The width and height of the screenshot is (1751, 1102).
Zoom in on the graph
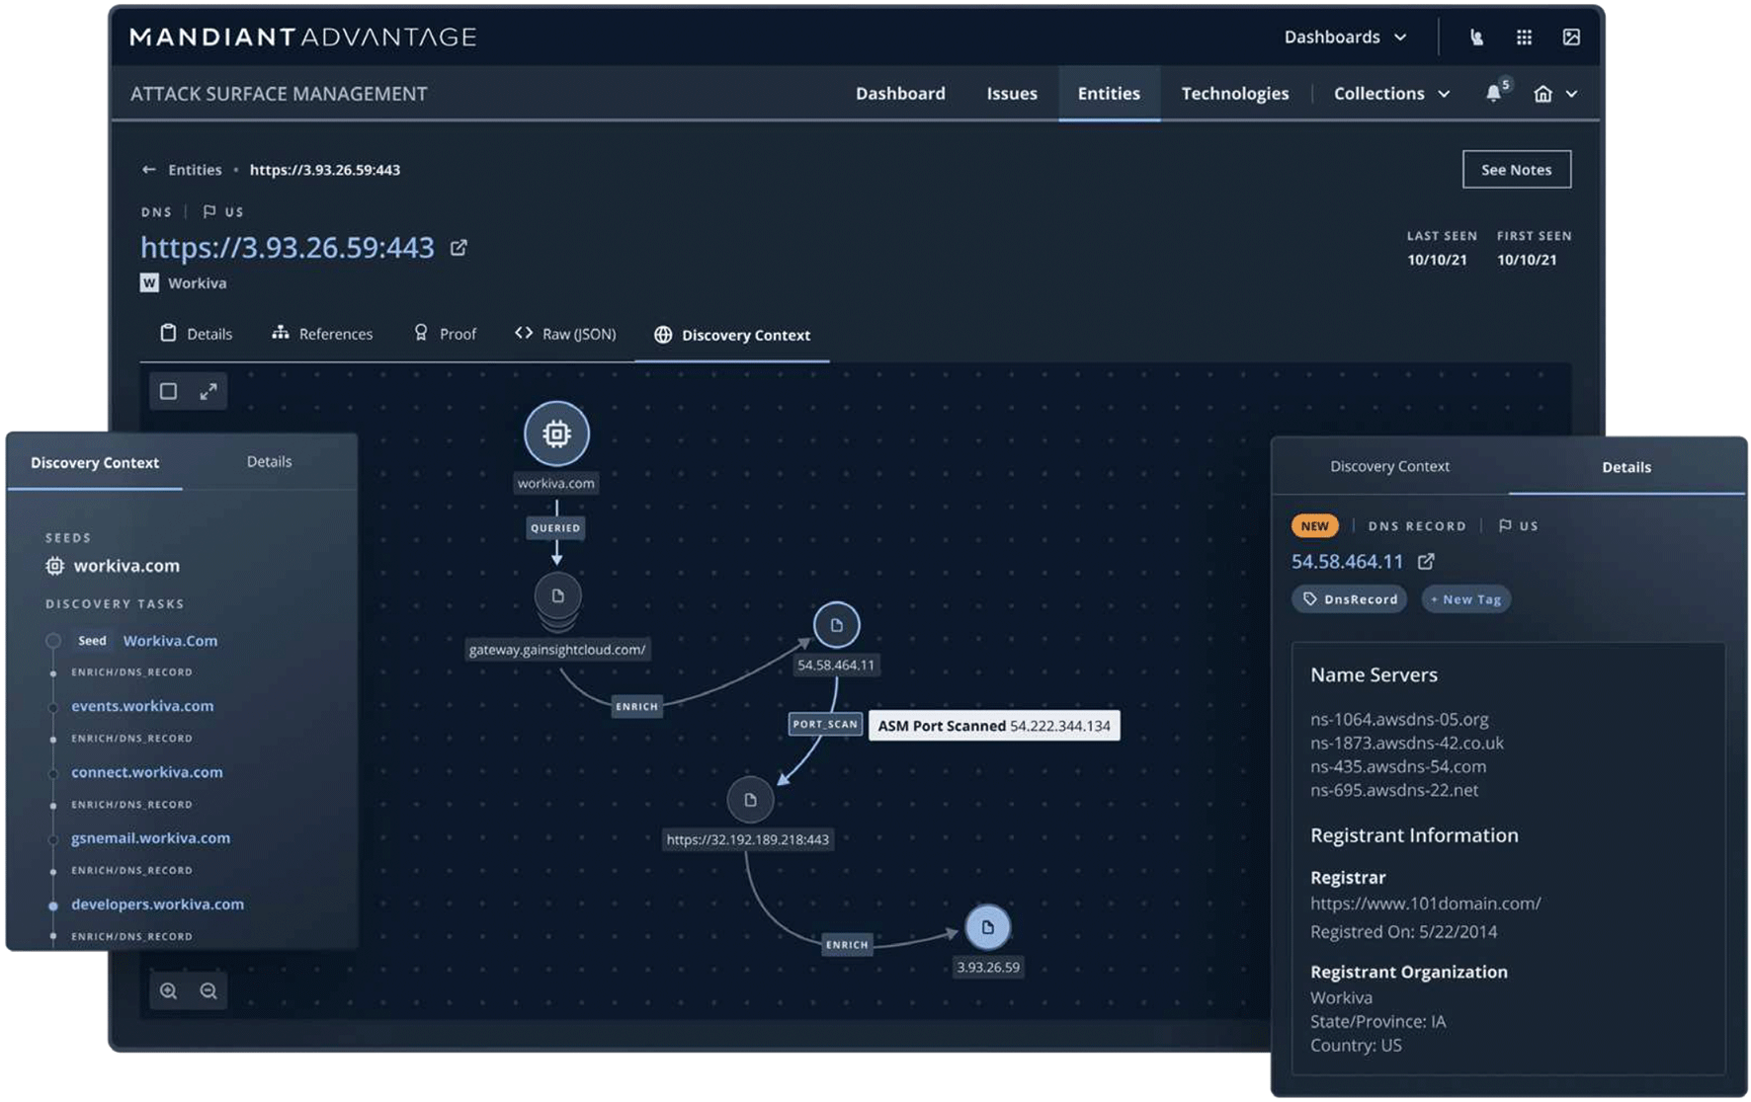(x=169, y=990)
